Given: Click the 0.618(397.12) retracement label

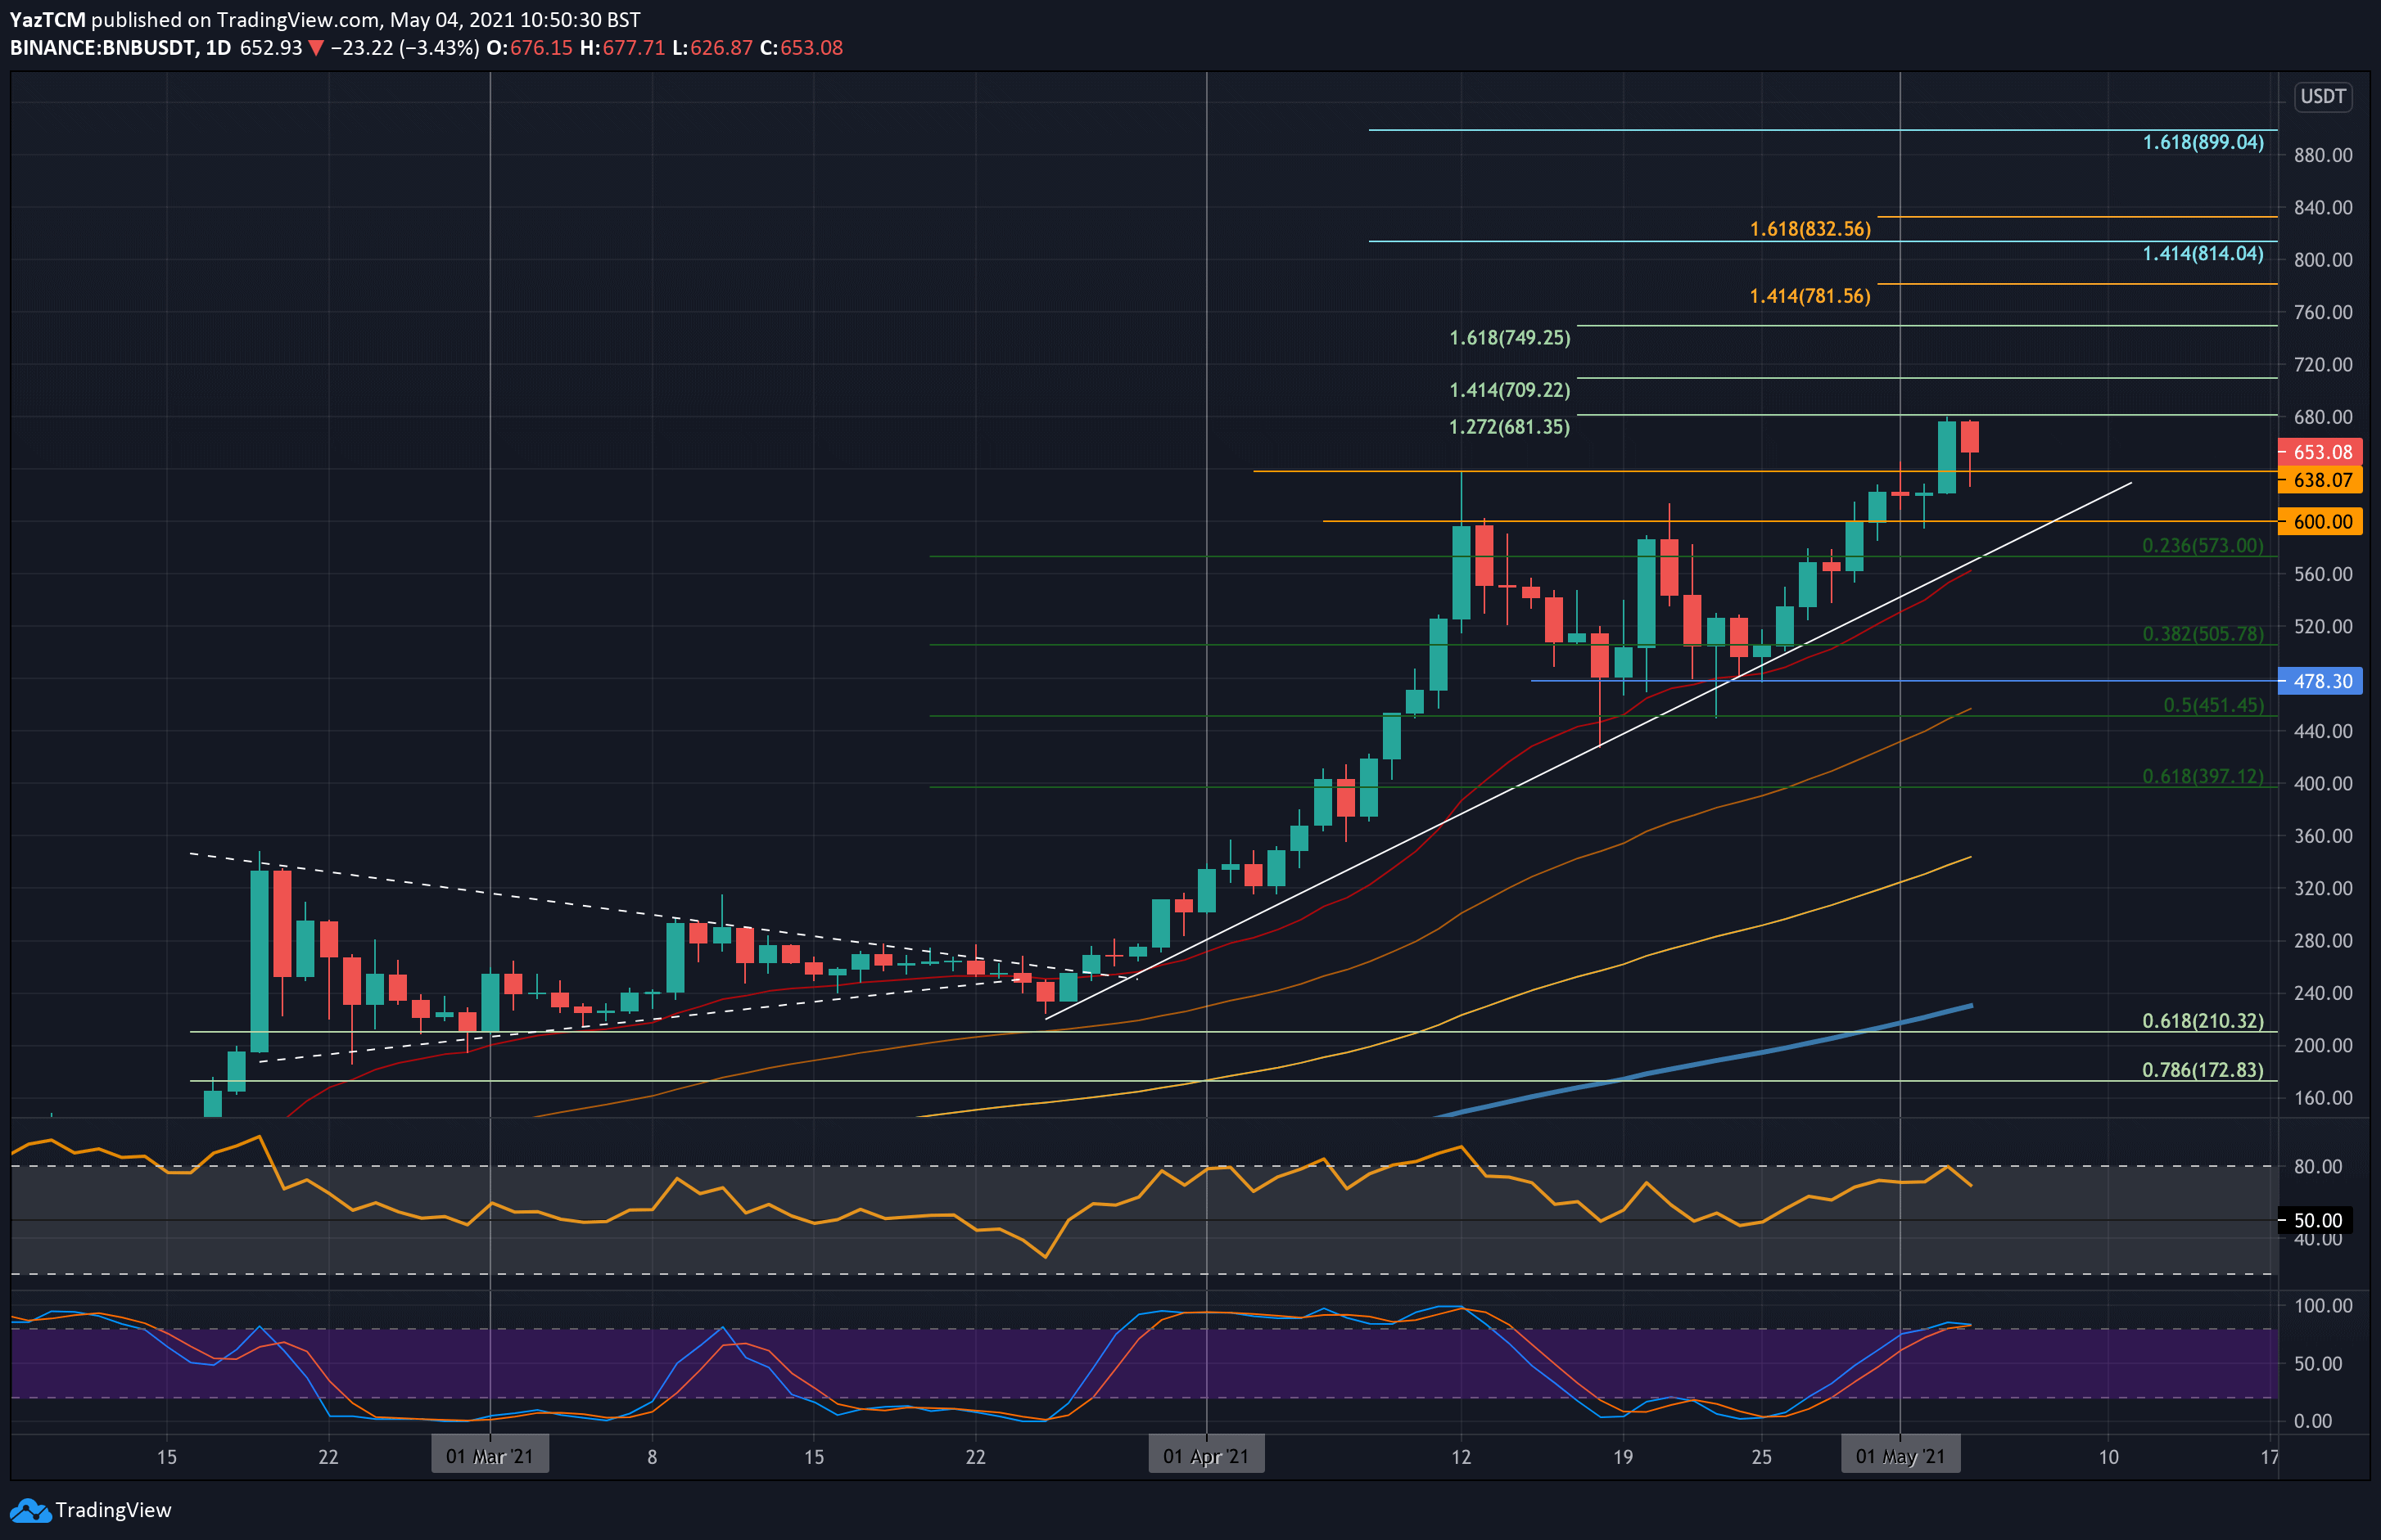Looking at the screenshot, I should click(2203, 776).
